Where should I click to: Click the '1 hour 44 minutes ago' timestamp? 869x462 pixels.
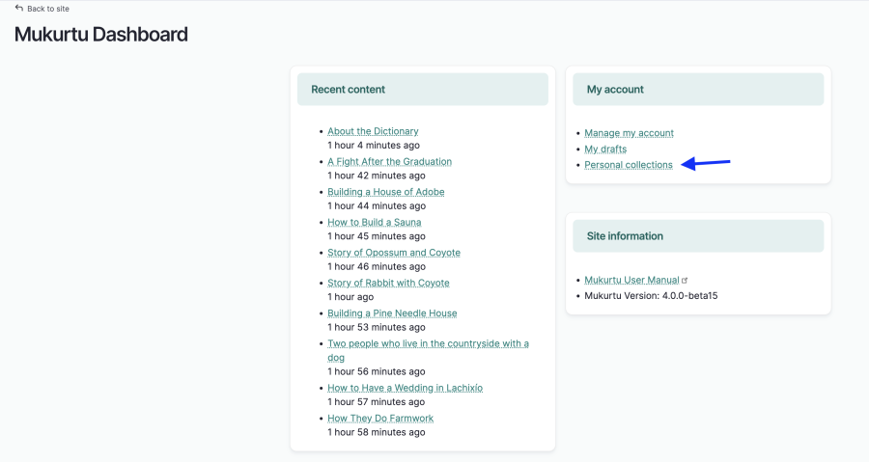377,205
